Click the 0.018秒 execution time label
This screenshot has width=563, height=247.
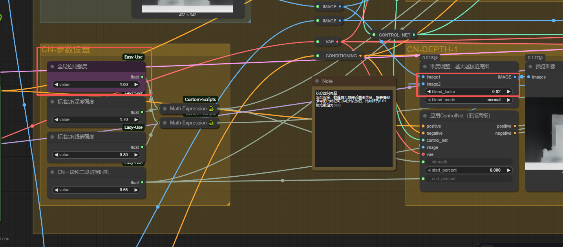click(430, 58)
